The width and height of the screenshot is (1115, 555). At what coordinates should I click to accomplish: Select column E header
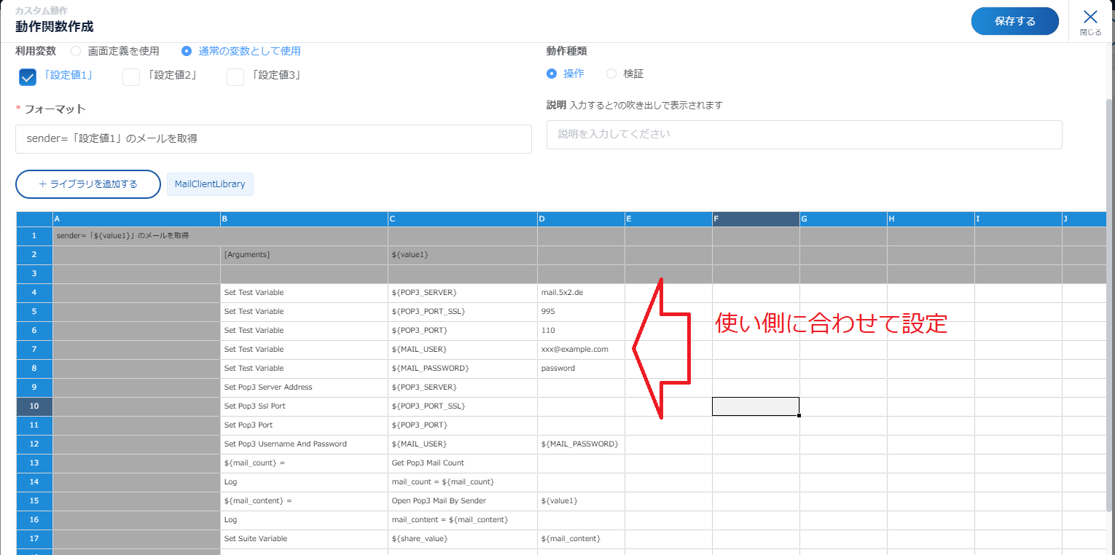669,219
